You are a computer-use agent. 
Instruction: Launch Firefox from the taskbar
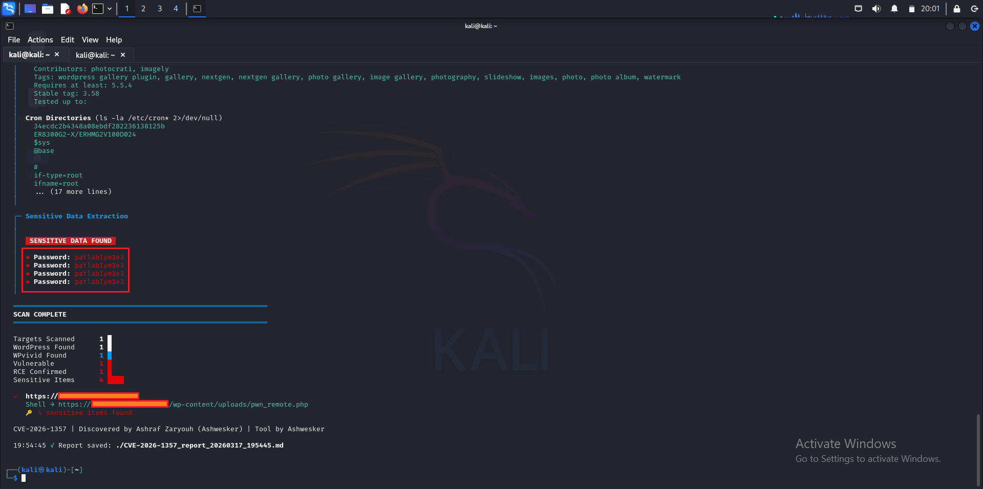82,9
